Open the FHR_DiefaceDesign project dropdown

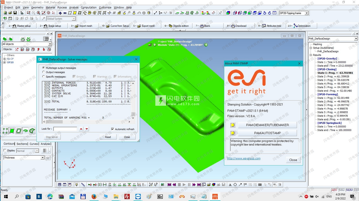(356, 39)
